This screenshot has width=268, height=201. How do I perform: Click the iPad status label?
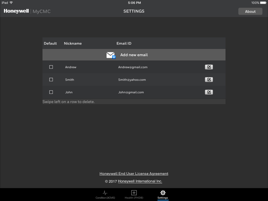[x=5, y=3]
